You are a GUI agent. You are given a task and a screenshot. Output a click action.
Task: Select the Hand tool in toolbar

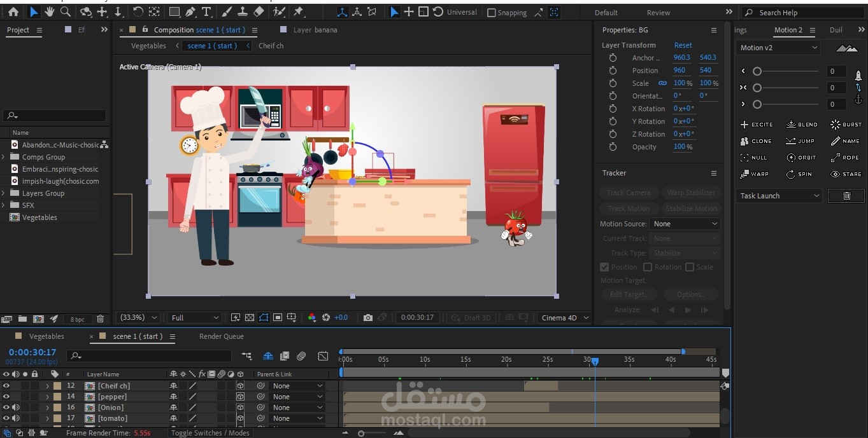[x=49, y=12]
